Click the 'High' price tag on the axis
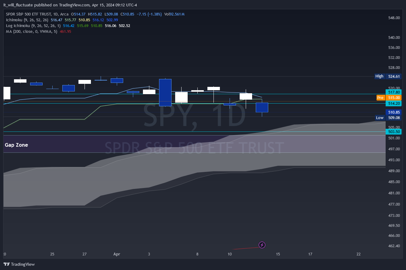 click(379, 76)
